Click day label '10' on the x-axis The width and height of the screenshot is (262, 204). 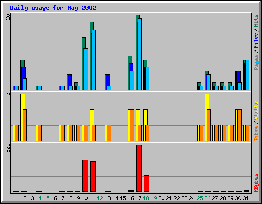[x=84, y=198]
